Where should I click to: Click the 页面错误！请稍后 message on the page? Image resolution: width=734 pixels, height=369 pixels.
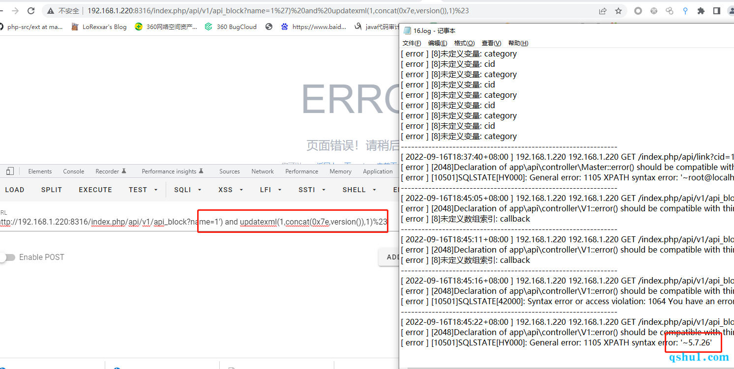pyautogui.click(x=353, y=145)
